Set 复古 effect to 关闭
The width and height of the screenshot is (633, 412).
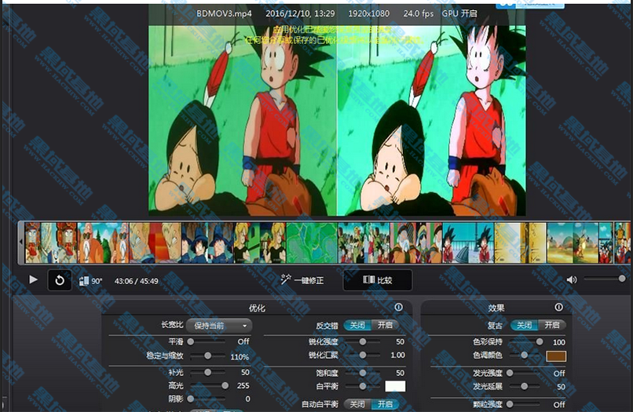525,325
